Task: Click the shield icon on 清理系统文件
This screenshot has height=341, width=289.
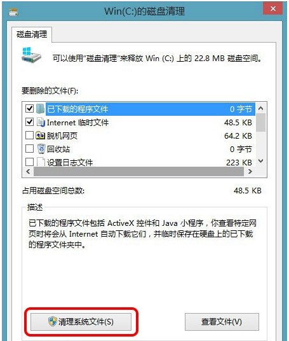Action: 52,321
